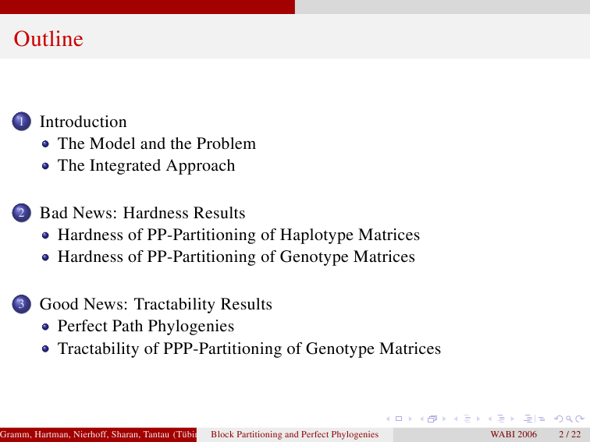Jump to Perfect Path Phylogenies subsection
The image size is (590, 442).
tap(146, 326)
